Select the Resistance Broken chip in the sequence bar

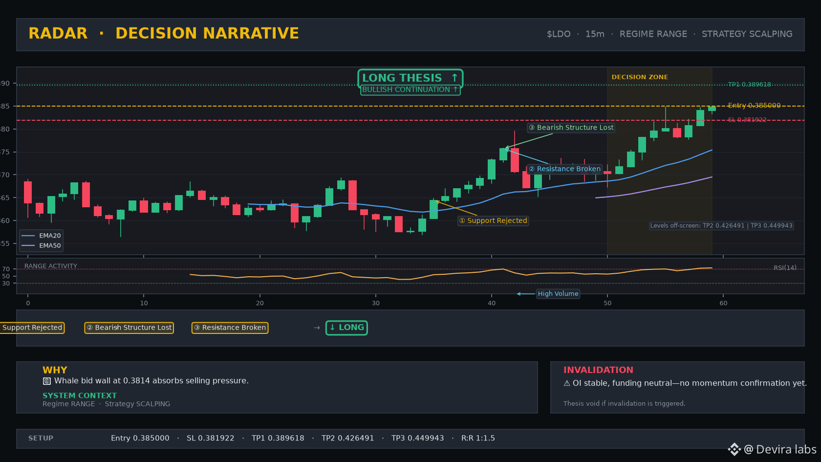(x=230, y=328)
